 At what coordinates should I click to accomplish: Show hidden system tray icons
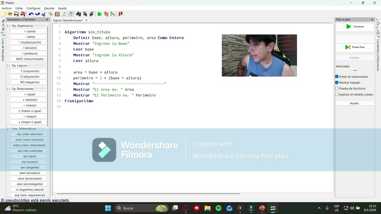319,208
